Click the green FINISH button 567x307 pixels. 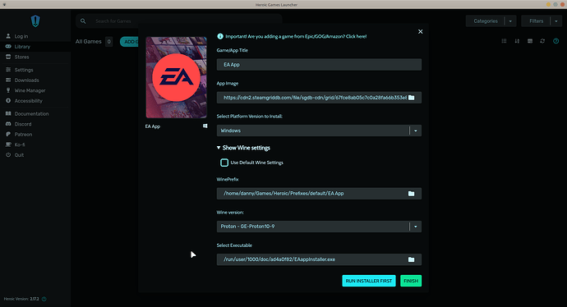click(x=411, y=281)
